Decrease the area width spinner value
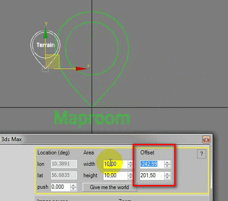This screenshot has width=228, height=201. coord(130,166)
